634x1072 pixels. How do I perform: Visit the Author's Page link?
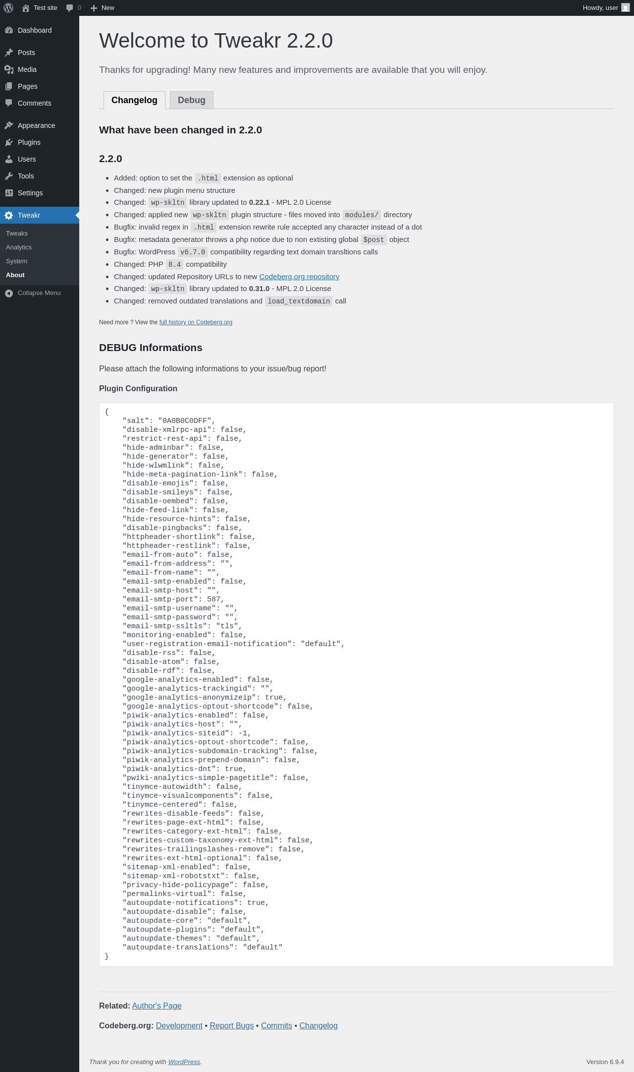157,1006
